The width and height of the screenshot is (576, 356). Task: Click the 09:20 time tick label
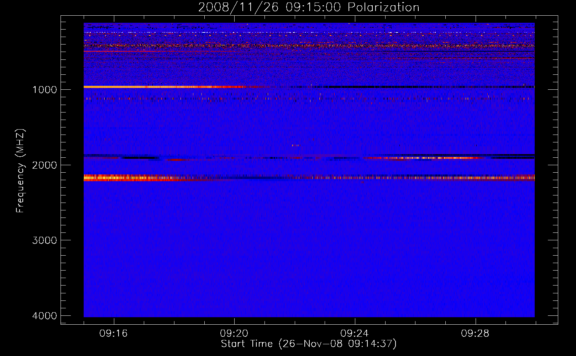tap(234, 334)
